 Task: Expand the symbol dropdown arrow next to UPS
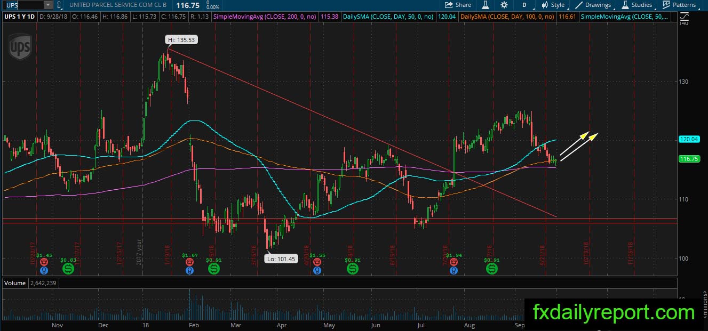click(x=48, y=5)
